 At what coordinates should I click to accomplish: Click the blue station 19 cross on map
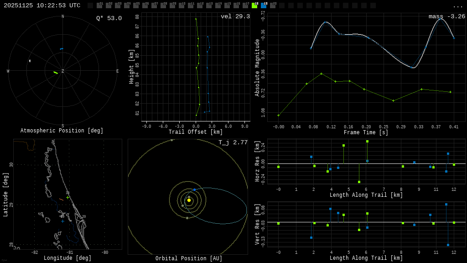(x=62, y=221)
